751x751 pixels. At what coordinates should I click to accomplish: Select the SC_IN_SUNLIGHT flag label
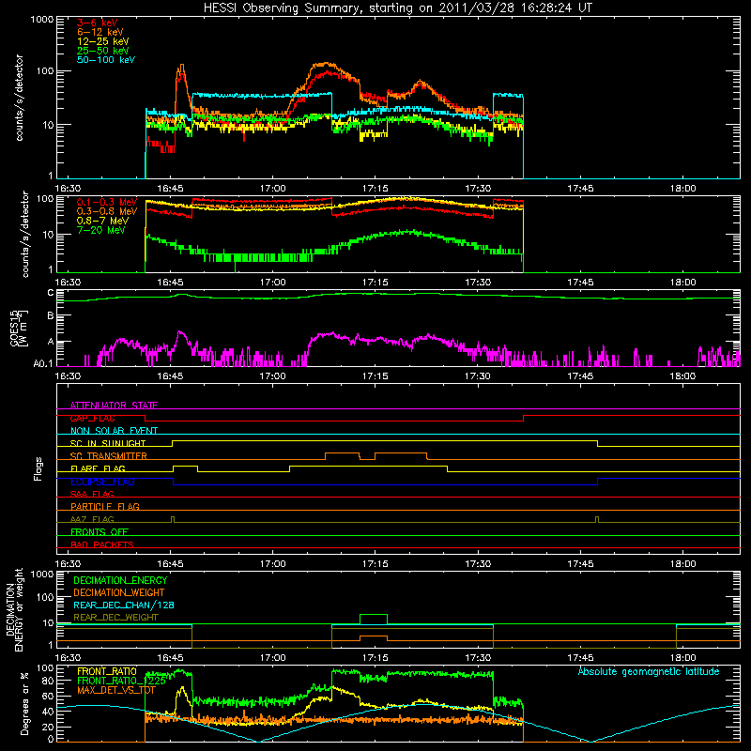point(108,443)
